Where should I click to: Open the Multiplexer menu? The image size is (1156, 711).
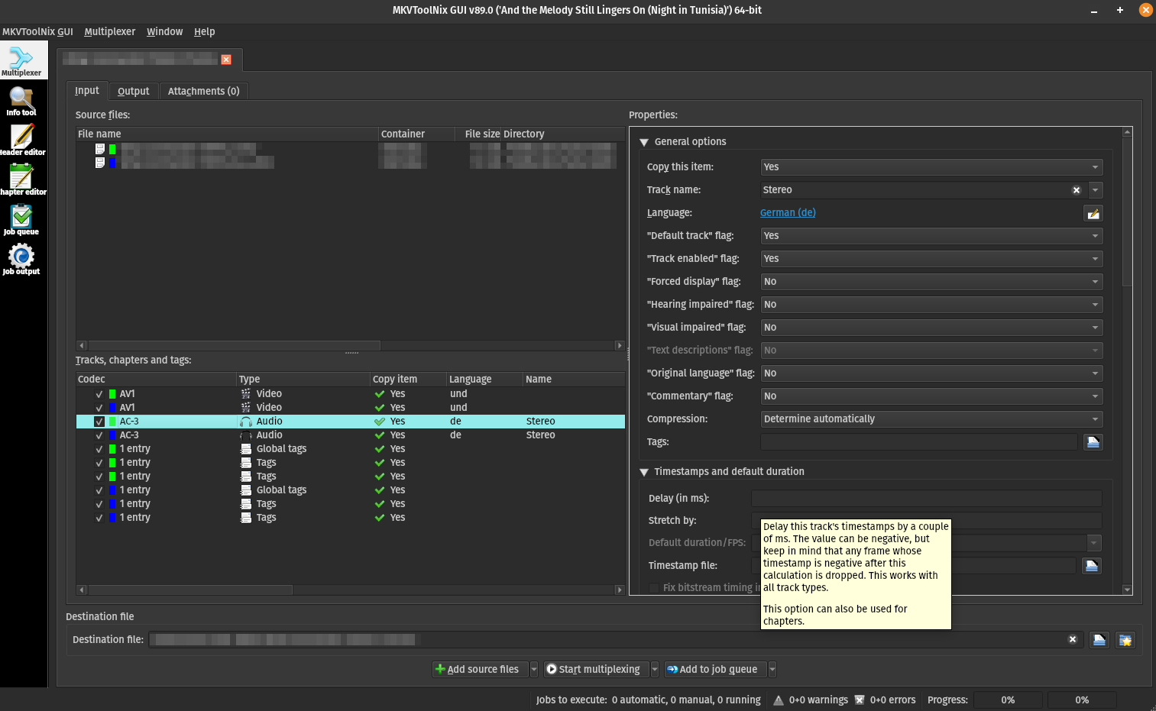(109, 31)
